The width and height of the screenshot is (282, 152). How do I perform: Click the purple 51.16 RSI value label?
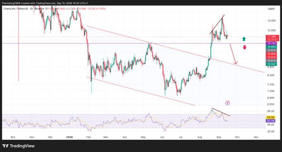[x=270, y=121]
